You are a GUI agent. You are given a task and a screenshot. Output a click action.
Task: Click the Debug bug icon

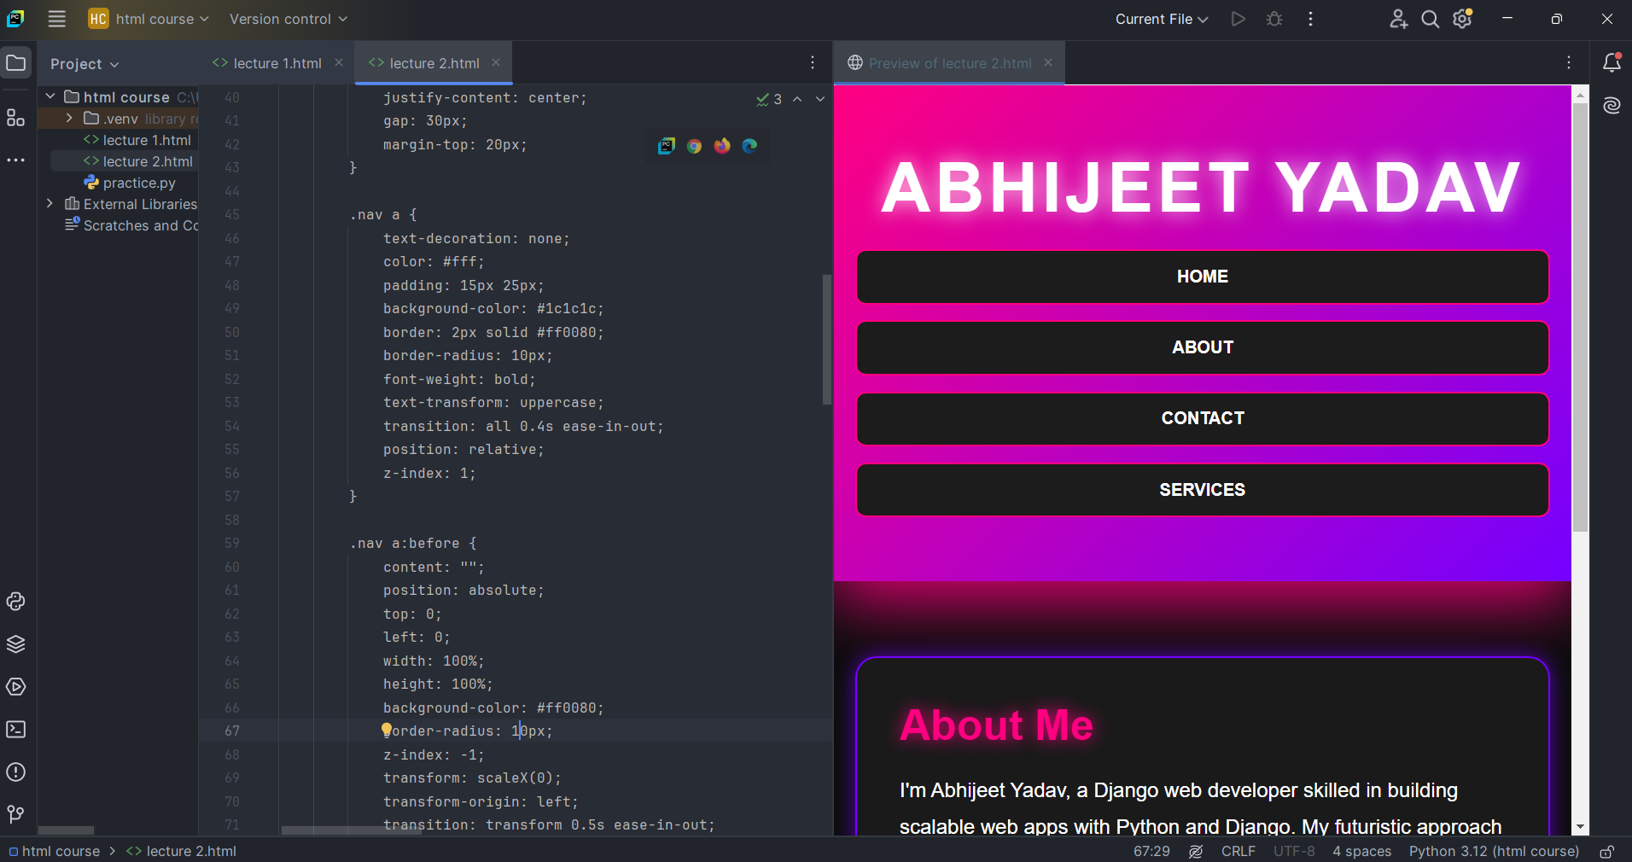[1274, 19]
